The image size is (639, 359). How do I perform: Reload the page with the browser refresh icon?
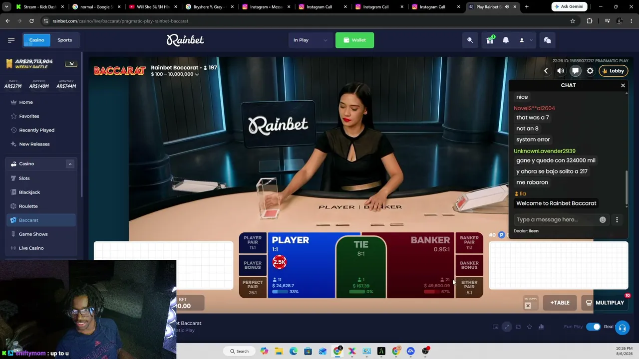[31, 21]
